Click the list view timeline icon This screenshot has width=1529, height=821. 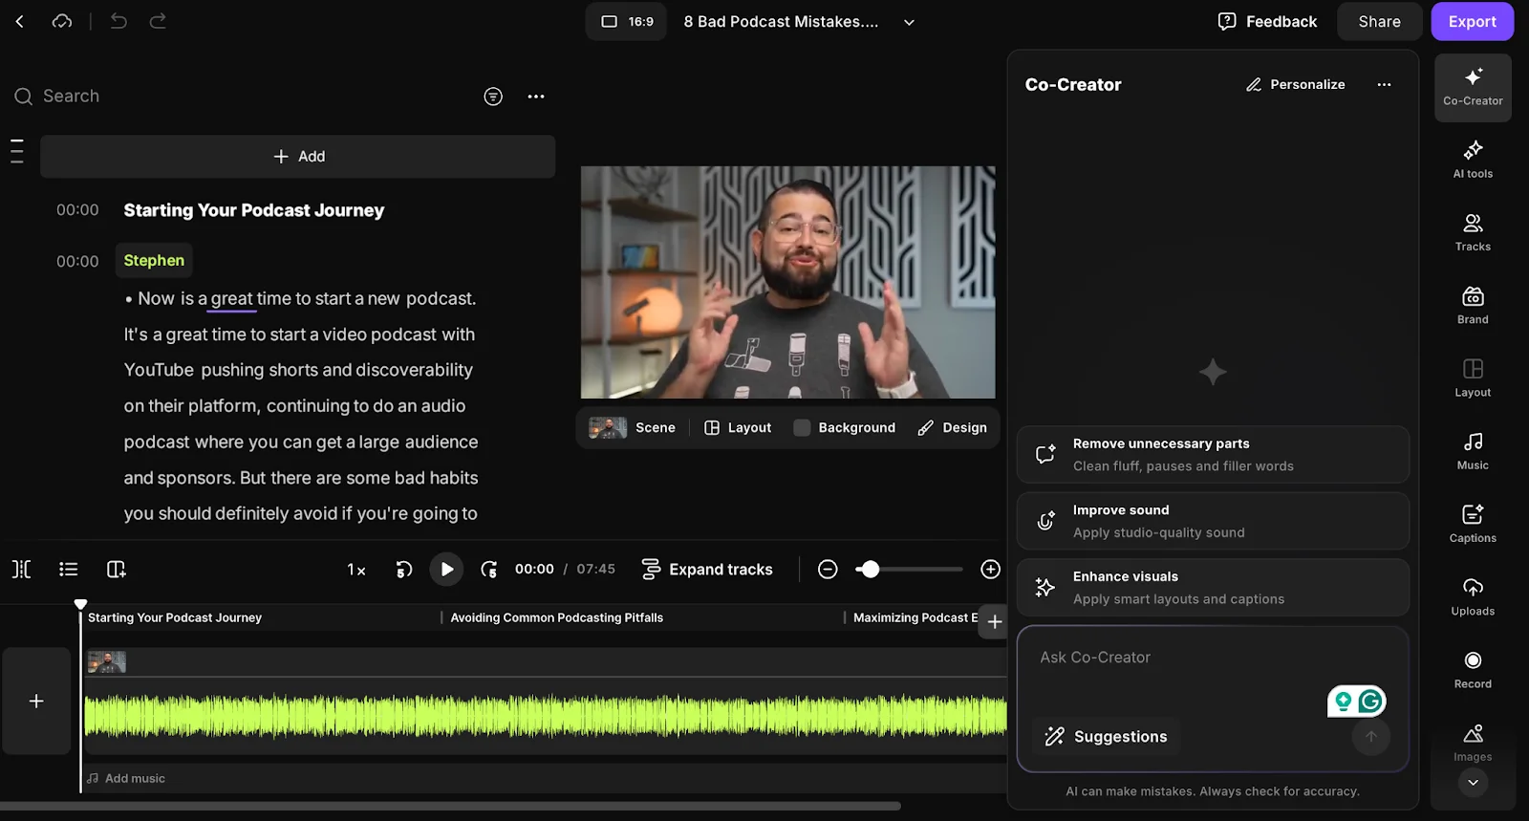click(68, 569)
